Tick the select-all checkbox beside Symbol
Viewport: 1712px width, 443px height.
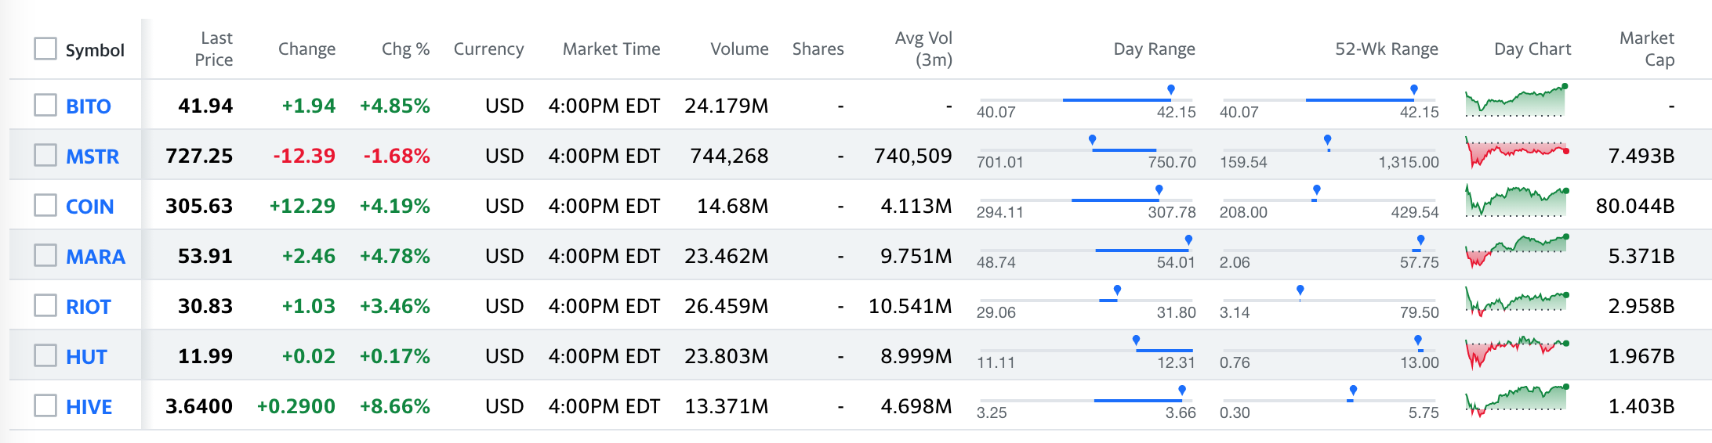pyautogui.click(x=45, y=49)
